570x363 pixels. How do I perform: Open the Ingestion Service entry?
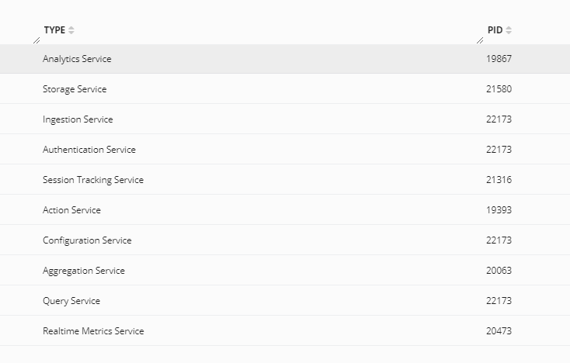click(78, 119)
